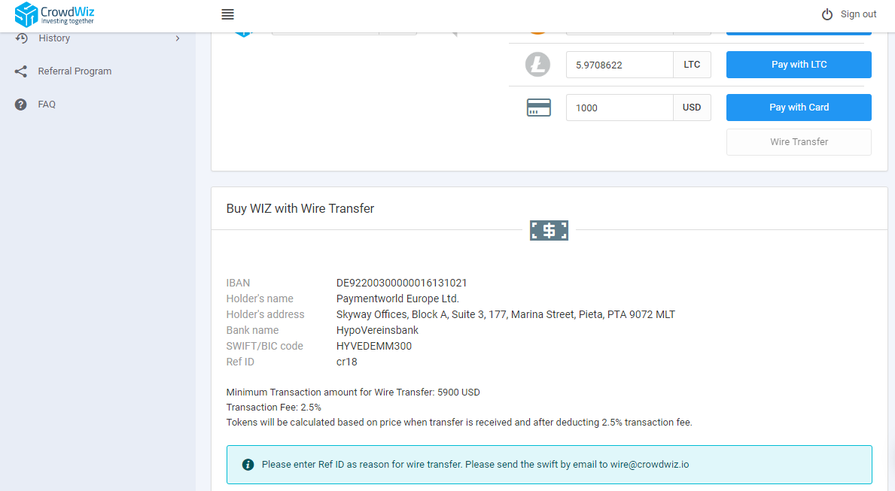Click the CrowdWiz logo

54,14
